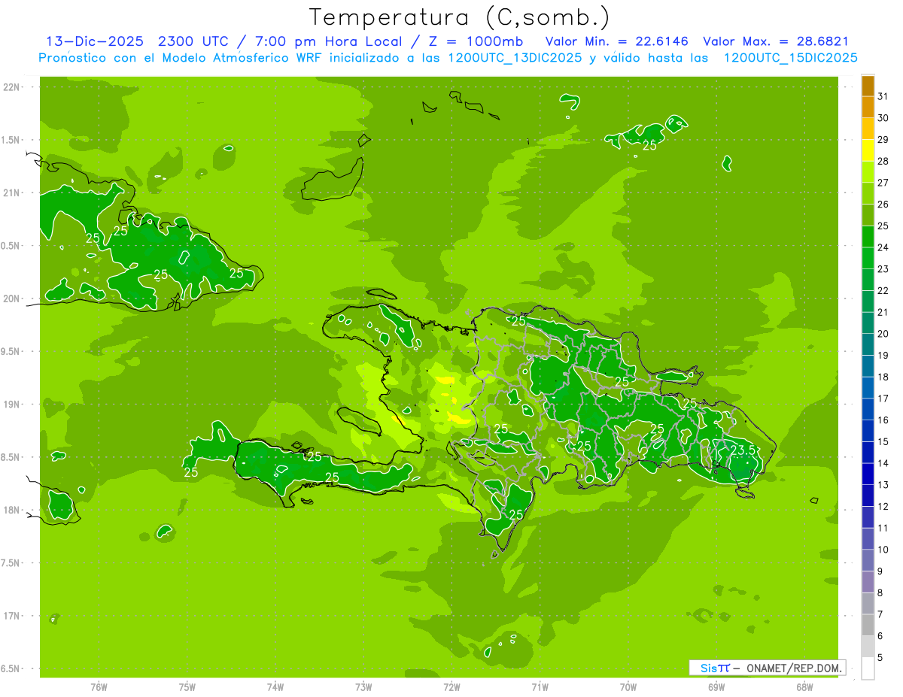The width and height of the screenshot is (903, 697).
Task: Click the '70W' longitude label
Action: click(628, 687)
